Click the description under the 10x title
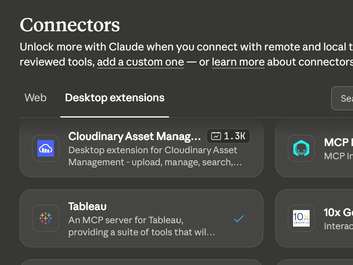 [338, 226]
